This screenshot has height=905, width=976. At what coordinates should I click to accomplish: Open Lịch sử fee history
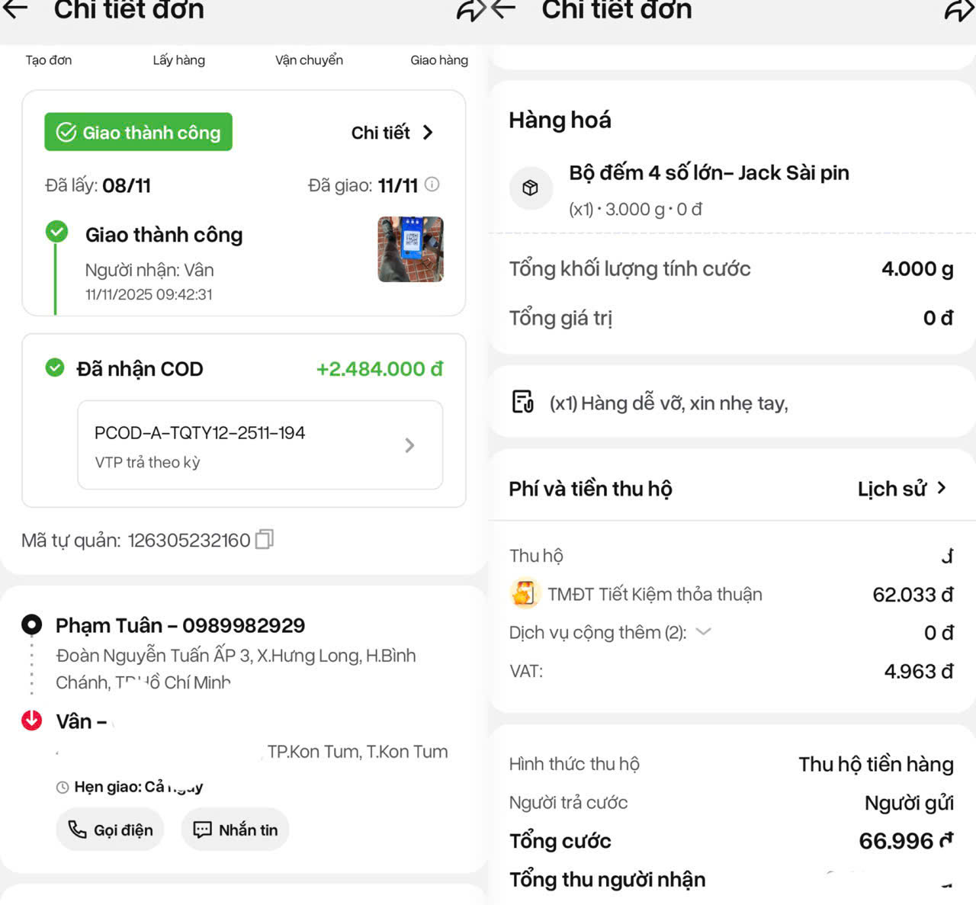[901, 489]
